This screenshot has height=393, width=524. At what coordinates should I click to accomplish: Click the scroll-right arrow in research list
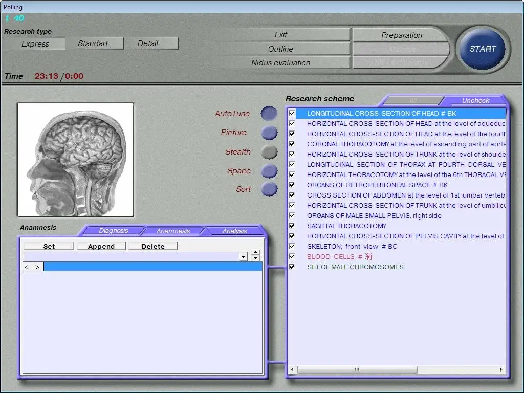(x=501, y=369)
